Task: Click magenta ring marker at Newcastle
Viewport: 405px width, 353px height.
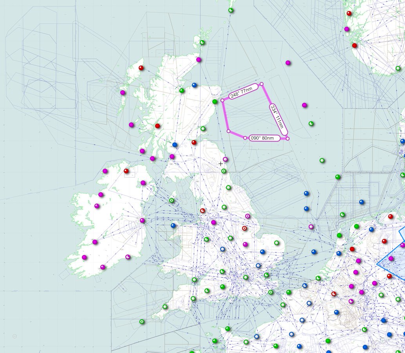Action: pyautogui.click(x=225, y=159)
